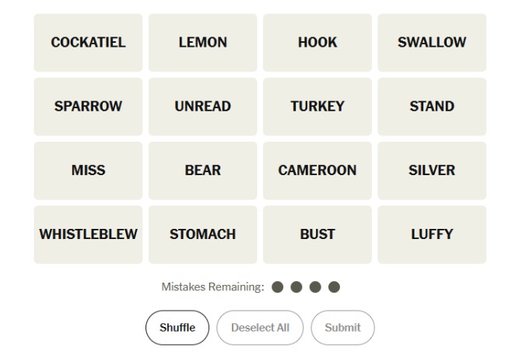
Task: Choose the SPARROW word tile
Action: coord(88,107)
